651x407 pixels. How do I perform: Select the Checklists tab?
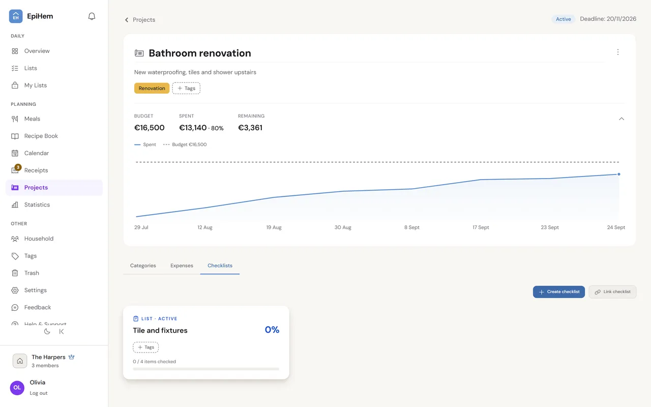click(x=220, y=266)
